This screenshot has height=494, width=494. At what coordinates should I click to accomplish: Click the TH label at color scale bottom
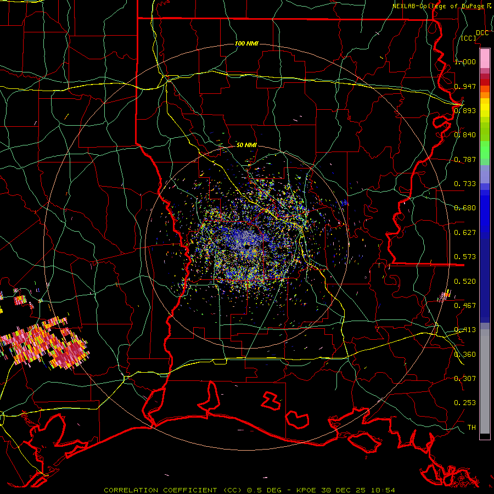[471, 428]
